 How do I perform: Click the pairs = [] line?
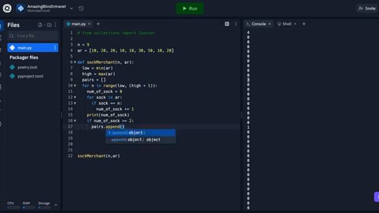pos(94,80)
